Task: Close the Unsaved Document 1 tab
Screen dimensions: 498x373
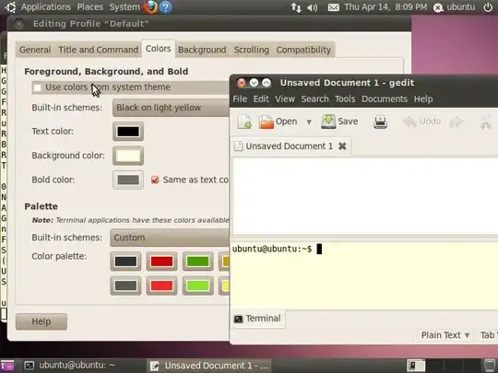Action: tap(342, 146)
